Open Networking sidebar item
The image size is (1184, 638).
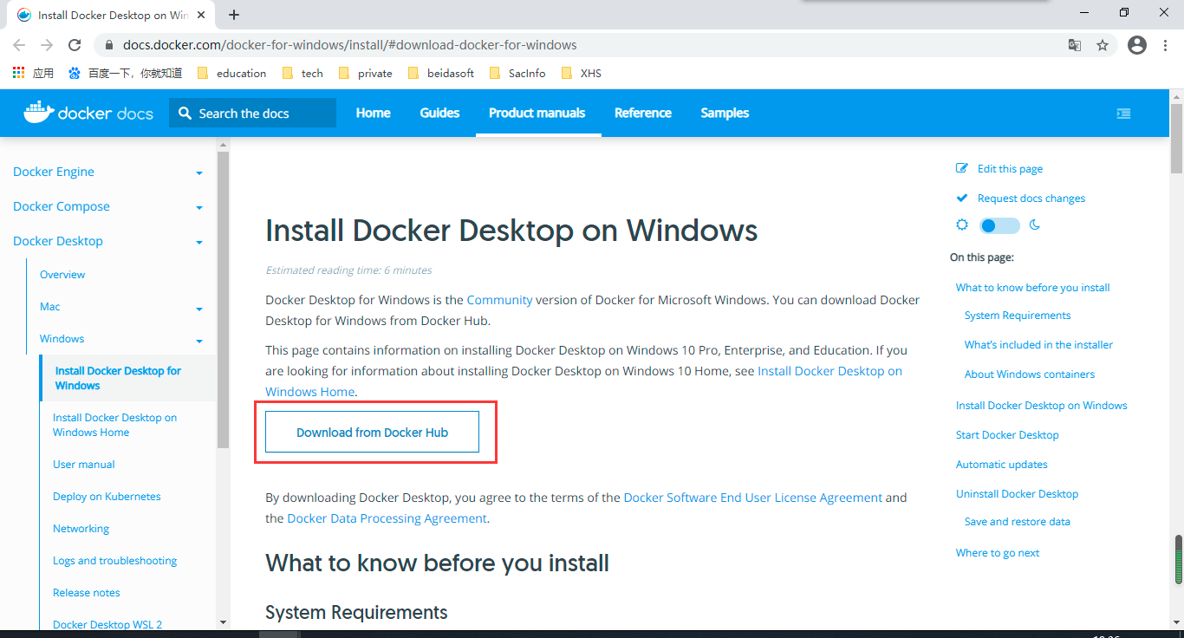point(81,528)
